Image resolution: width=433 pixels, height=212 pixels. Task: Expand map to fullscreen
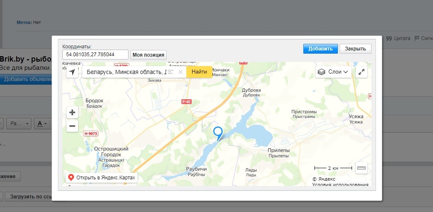click(x=361, y=72)
